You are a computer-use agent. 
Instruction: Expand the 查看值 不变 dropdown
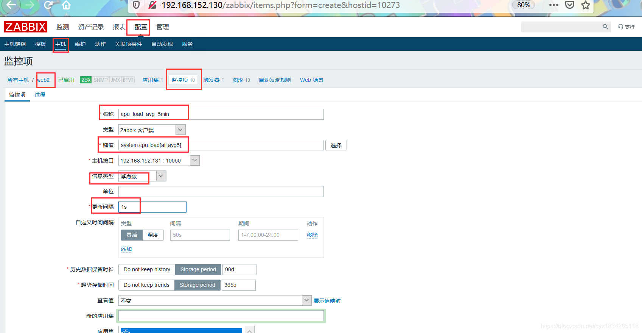[x=215, y=300]
